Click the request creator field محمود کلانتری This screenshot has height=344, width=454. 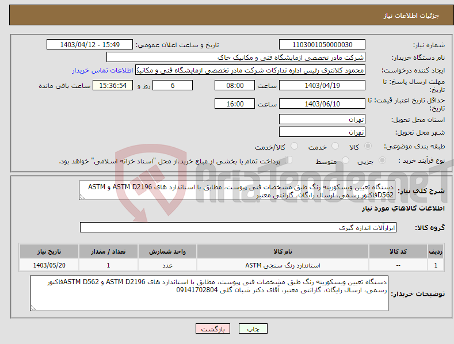click(x=250, y=70)
